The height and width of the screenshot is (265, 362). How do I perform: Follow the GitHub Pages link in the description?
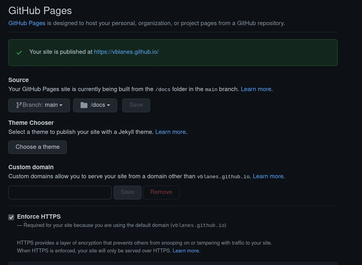[x=27, y=23]
